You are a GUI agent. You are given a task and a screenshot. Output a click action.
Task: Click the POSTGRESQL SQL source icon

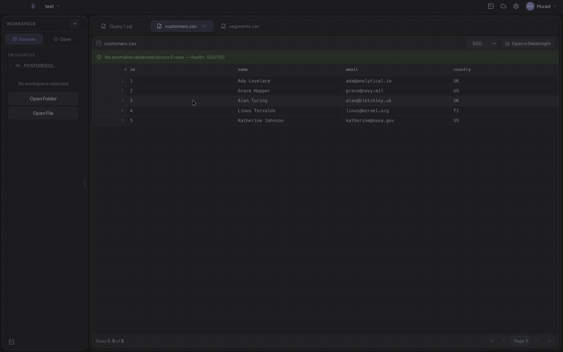[x=18, y=66]
